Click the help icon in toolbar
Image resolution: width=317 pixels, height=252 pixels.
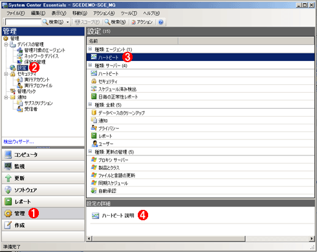click(x=160, y=22)
